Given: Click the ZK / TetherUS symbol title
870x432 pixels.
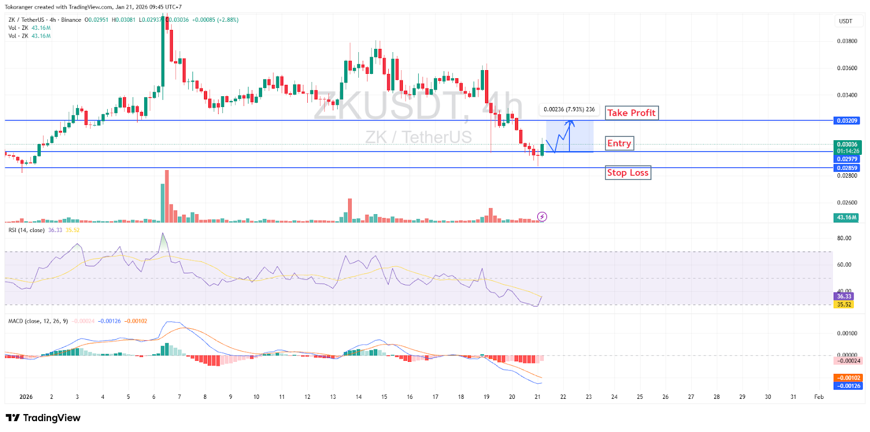Looking at the screenshot, I should (33, 20).
